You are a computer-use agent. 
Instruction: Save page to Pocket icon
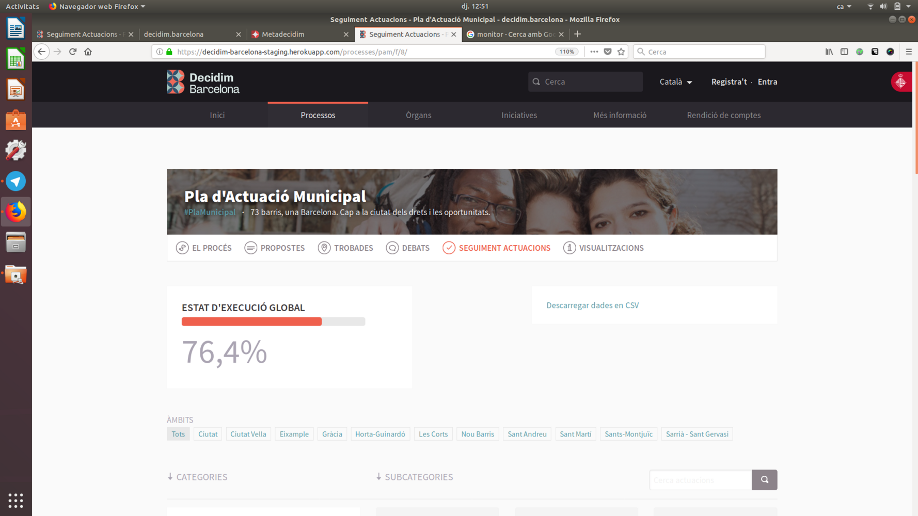pyautogui.click(x=608, y=52)
